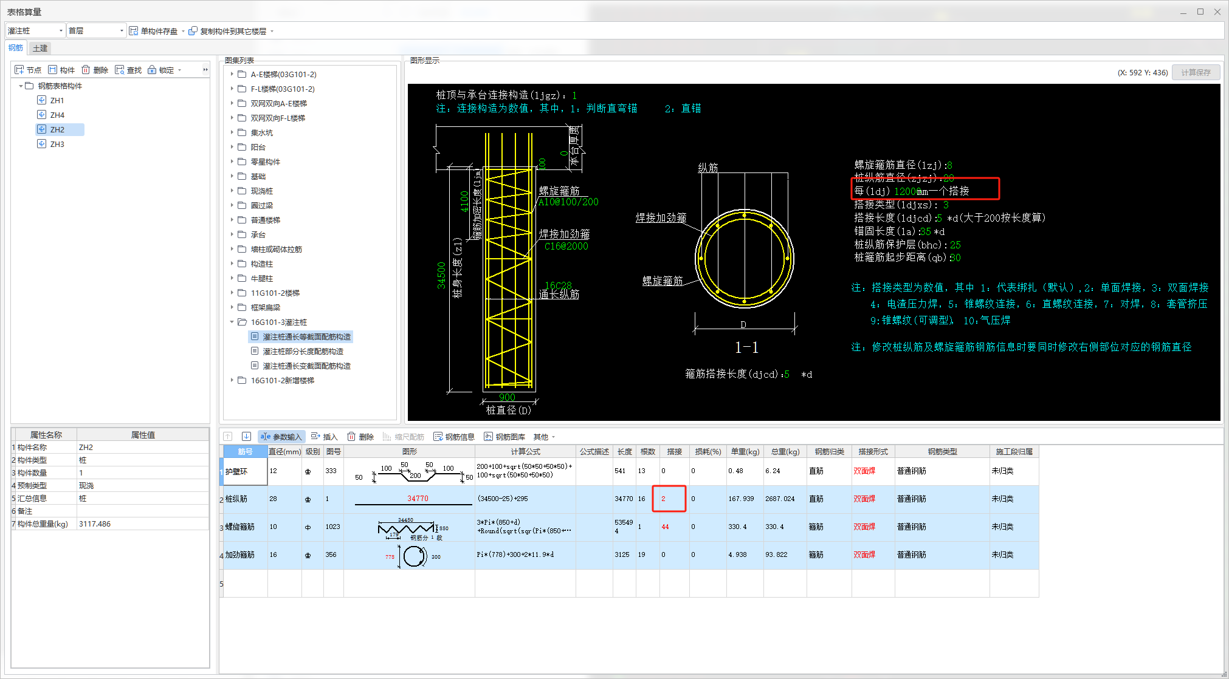
Task: Click the 1200 lap spacing value in drawing
Action: [906, 191]
